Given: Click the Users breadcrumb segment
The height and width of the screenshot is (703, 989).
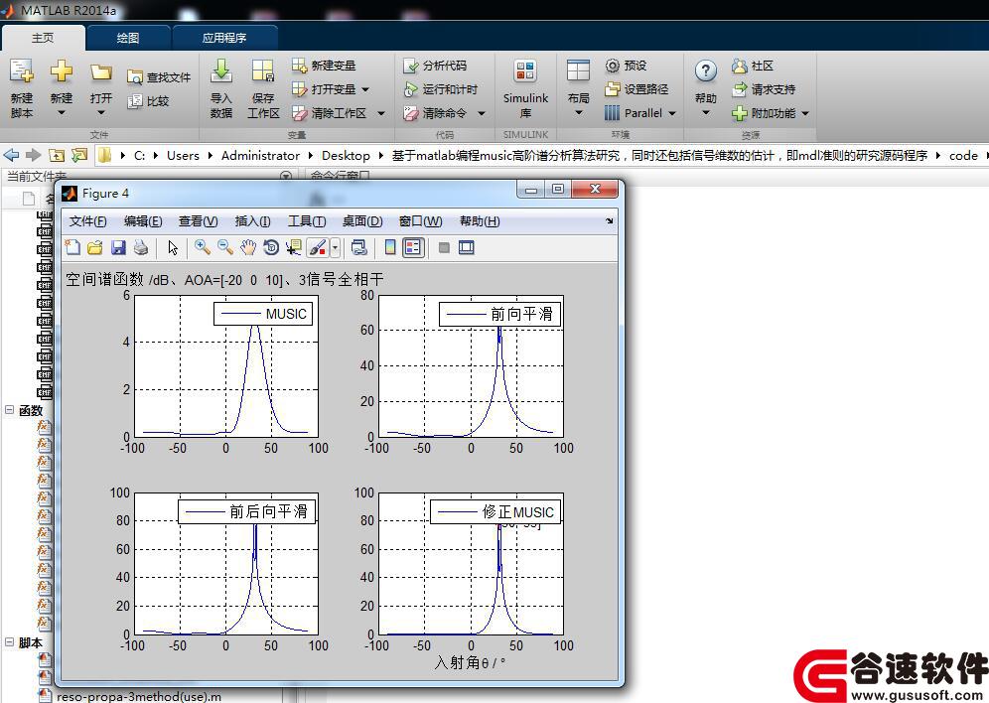Looking at the screenshot, I should click(x=183, y=155).
